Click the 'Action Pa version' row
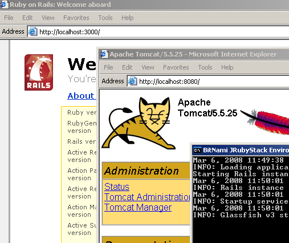Screen dimensions: 289x243 pyautogui.click(x=82, y=174)
